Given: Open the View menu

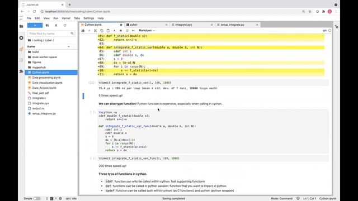Looking at the screenshot, I should pos(46,18).
